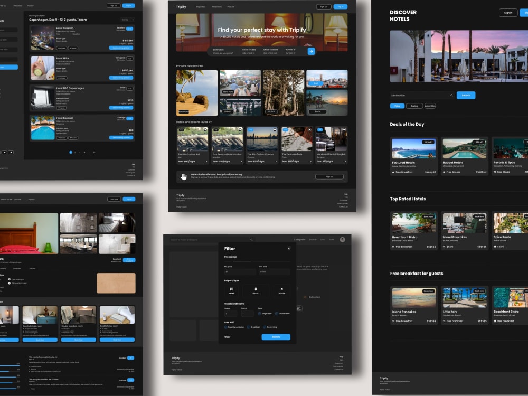Click Sign In on Discover Hotels page

coord(508,13)
